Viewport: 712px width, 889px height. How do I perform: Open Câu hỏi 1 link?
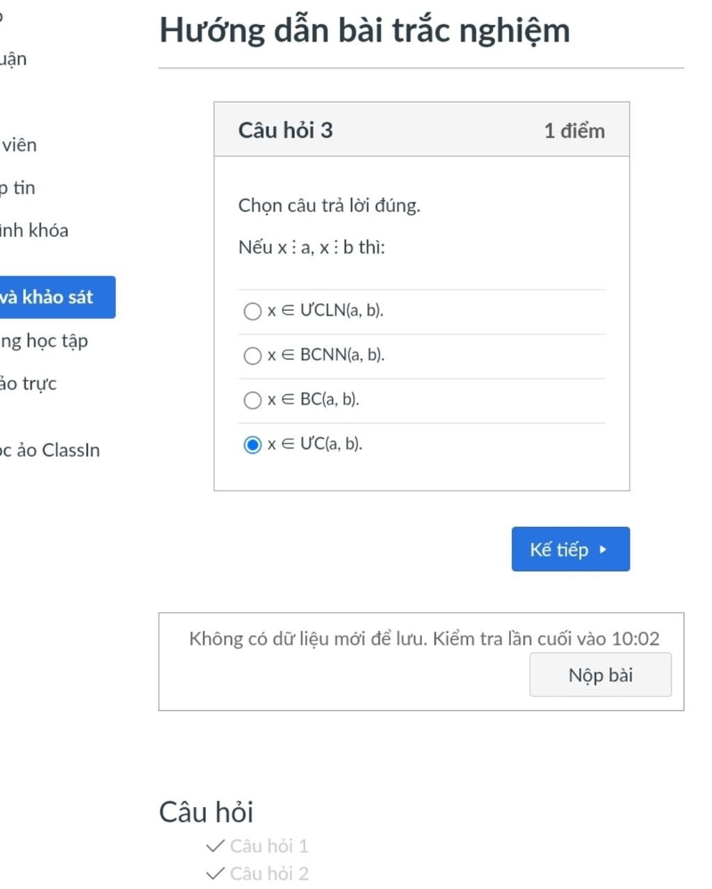[269, 846]
